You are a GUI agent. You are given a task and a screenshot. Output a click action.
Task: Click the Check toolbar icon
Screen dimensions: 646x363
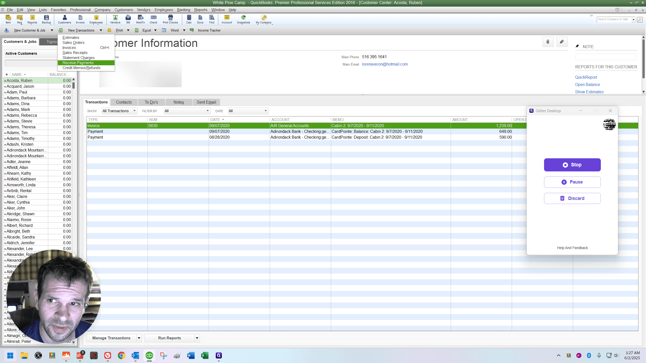(x=153, y=19)
